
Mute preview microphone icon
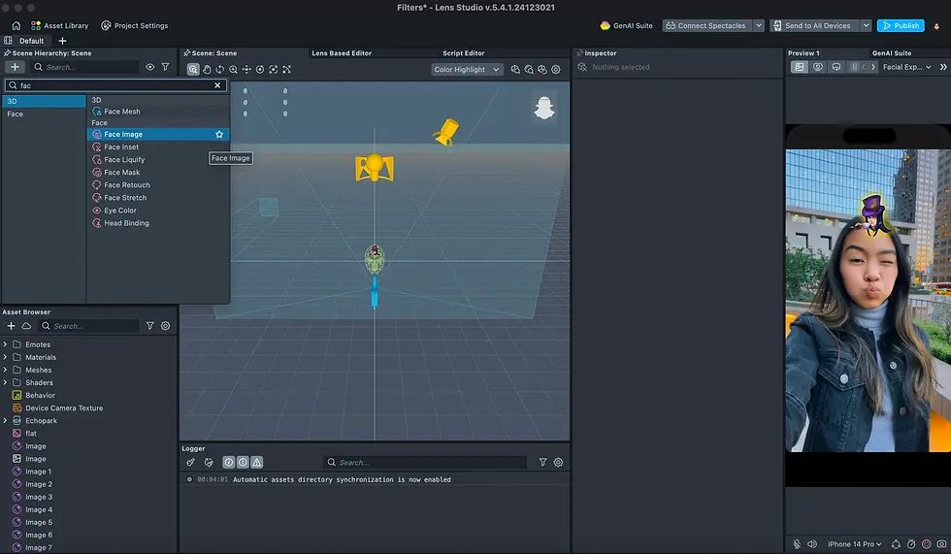point(797,543)
